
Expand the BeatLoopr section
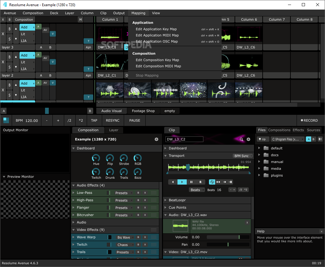(165, 200)
